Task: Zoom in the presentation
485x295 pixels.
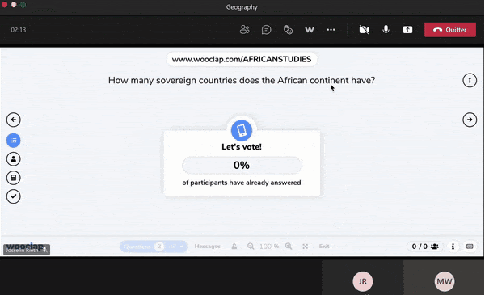Action: coord(289,247)
